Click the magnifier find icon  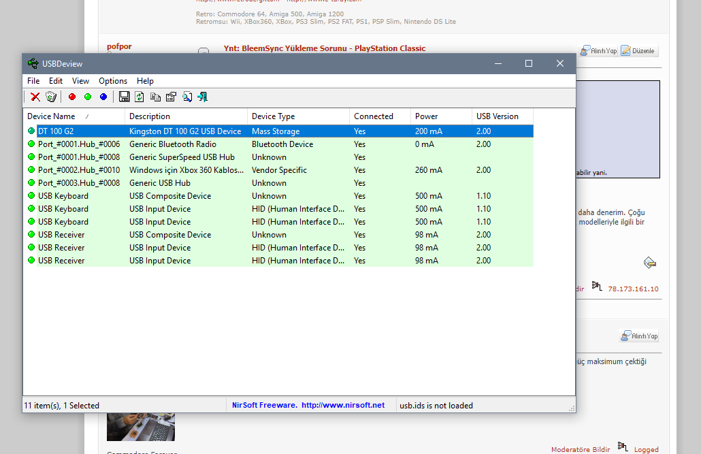click(187, 97)
